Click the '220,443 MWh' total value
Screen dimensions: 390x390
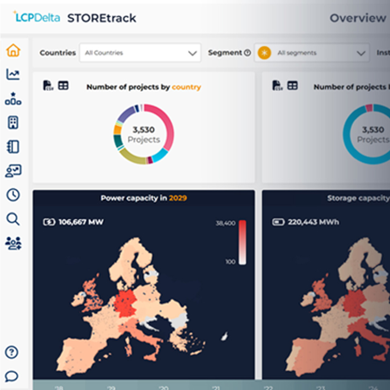tap(314, 222)
